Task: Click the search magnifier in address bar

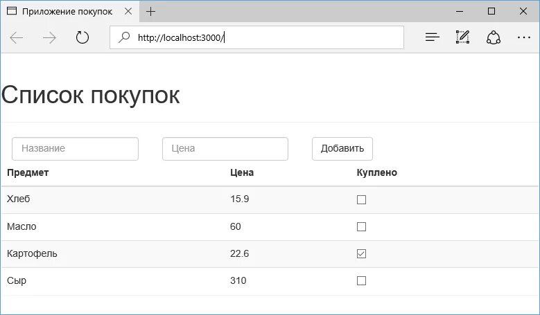Action: tap(124, 37)
